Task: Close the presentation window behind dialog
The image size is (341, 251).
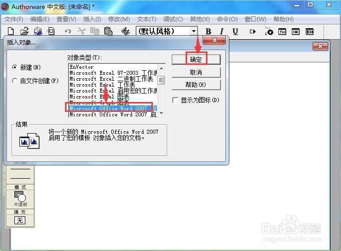Action: [320, 46]
